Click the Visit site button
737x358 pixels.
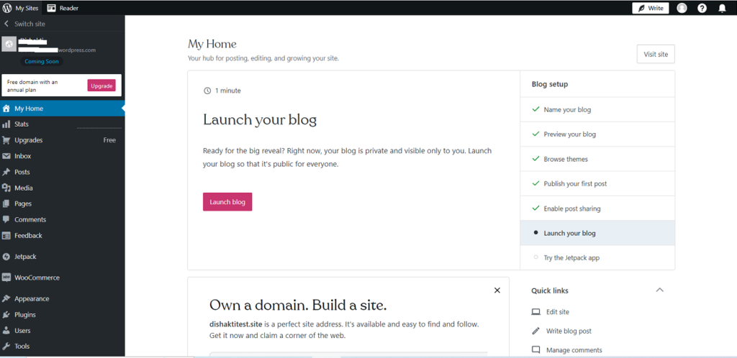coord(655,54)
